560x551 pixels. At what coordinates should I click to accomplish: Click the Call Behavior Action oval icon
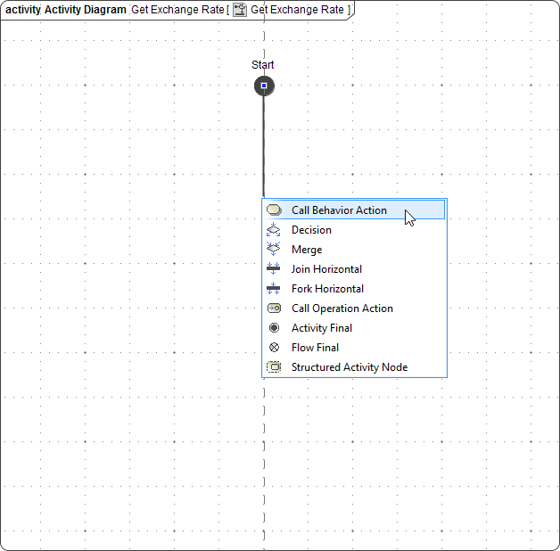274,210
